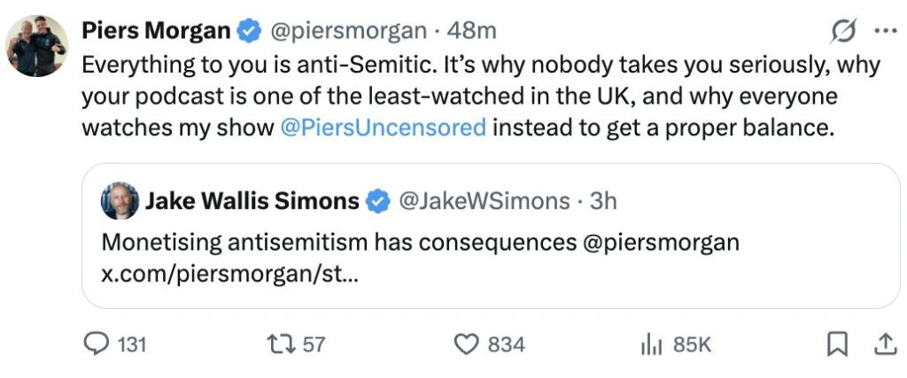The width and height of the screenshot is (907, 378).
Task: Click the Piers Morgan display name
Action: click(x=156, y=31)
